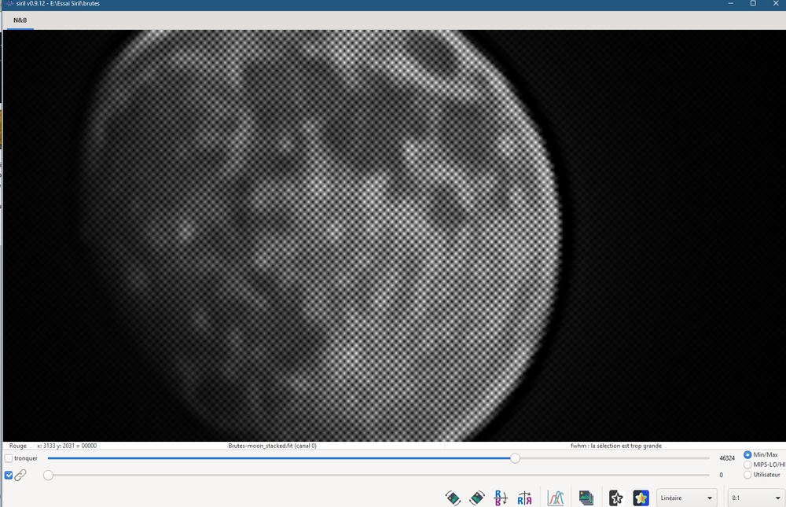786x507 pixels.
Task: Flip image horizontally using mirror-Y icon
Action: click(x=524, y=498)
